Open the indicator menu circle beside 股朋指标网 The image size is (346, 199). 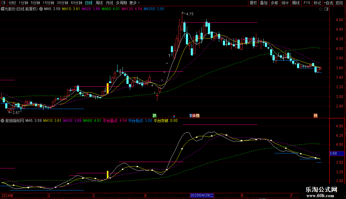(2, 121)
